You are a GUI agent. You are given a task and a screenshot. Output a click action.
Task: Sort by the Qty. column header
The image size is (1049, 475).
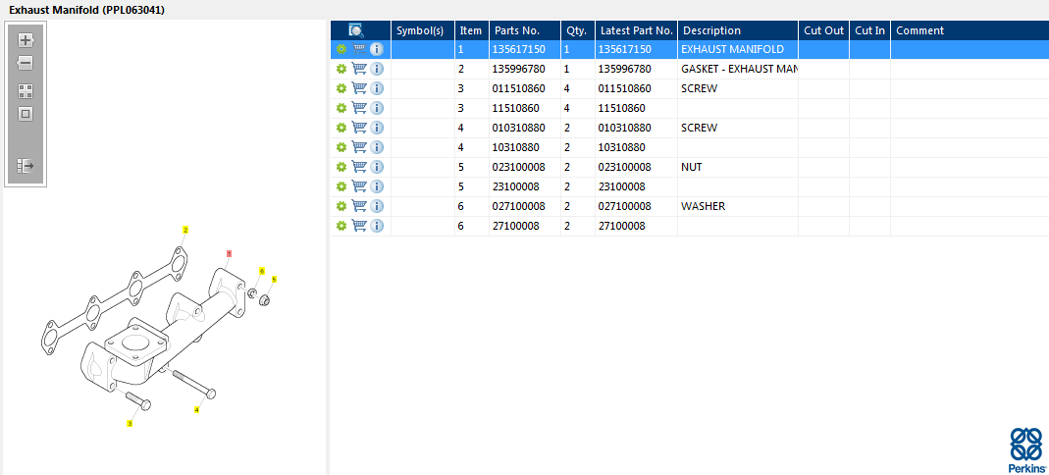pyautogui.click(x=578, y=30)
